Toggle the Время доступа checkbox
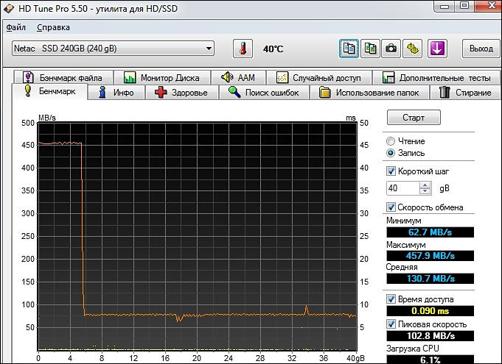The height and width of the screenshot is (364, 502). click(391, 299)
